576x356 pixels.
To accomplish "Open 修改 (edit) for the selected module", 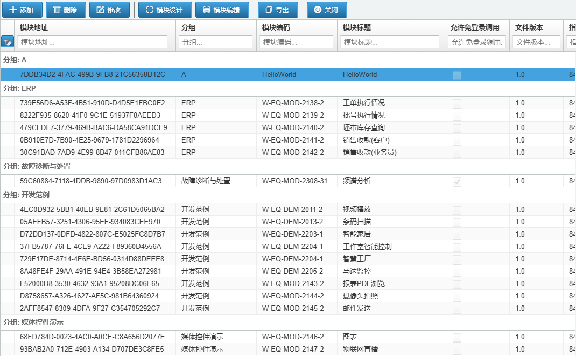I will coord(109,10).
